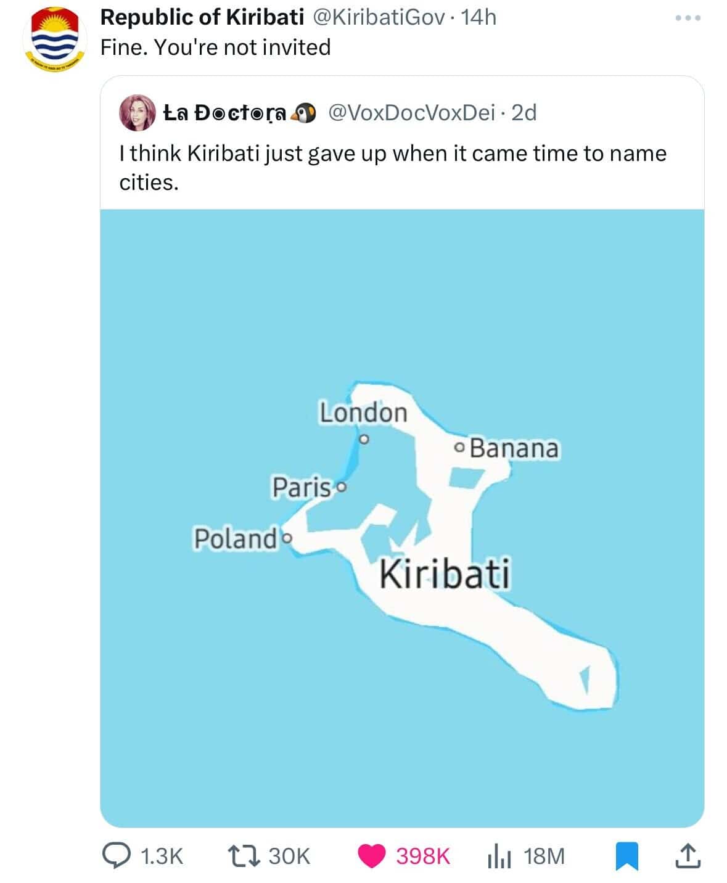This screenshot has width=727, height=883.
Task: Open La Doctora's profile picture
Action: [x=137, y=113]
